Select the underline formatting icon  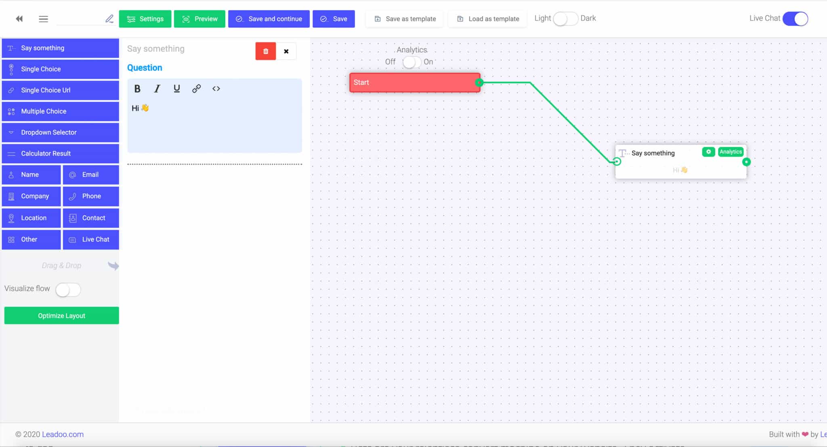[x=177, y=88]
